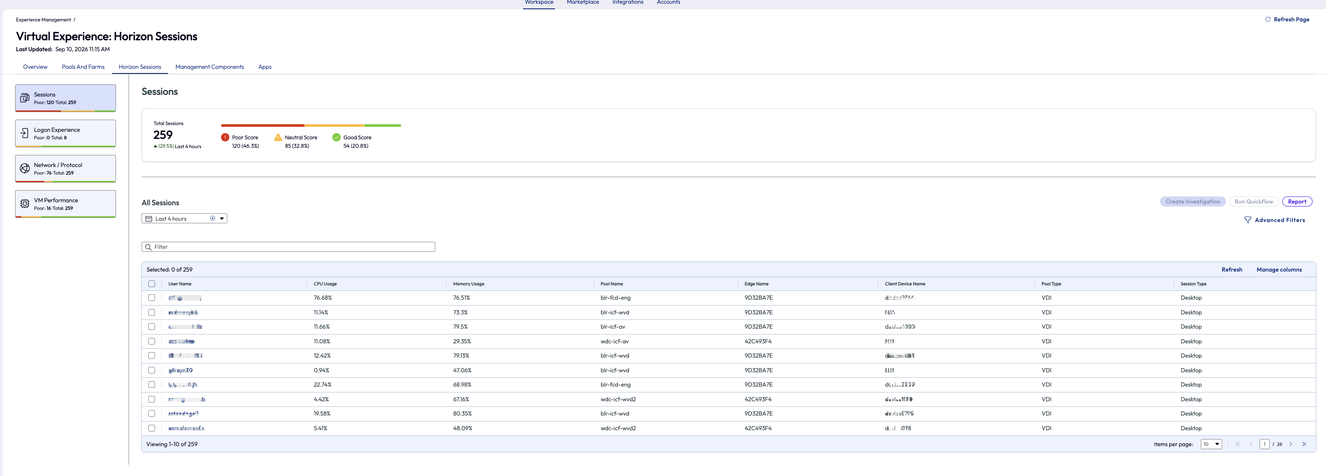
Task: Check the row with CPU Usage 11.08%
Action: click(151, 341)
